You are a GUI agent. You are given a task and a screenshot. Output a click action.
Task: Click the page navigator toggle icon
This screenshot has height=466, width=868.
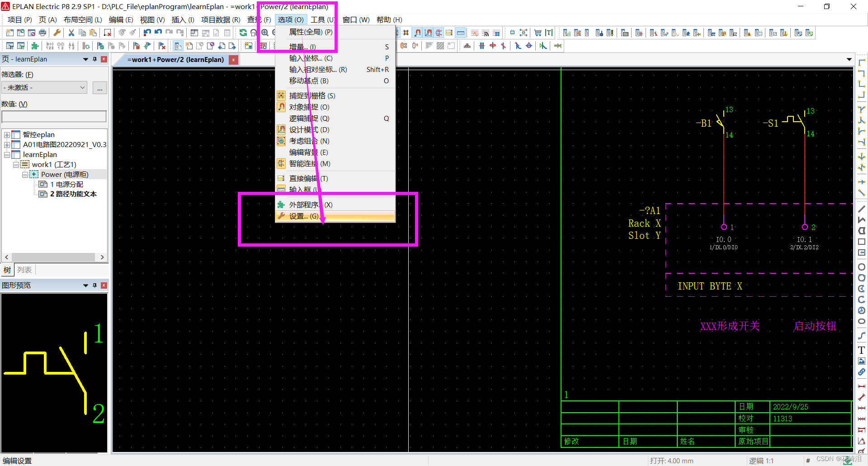[x=178, y=46]
